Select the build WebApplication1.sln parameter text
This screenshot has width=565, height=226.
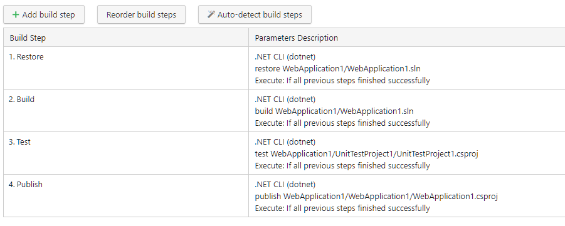pos(334,111)
